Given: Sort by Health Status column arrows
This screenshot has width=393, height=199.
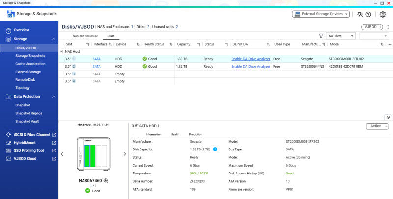Looking at the screenshot, I should coord(171,44).
